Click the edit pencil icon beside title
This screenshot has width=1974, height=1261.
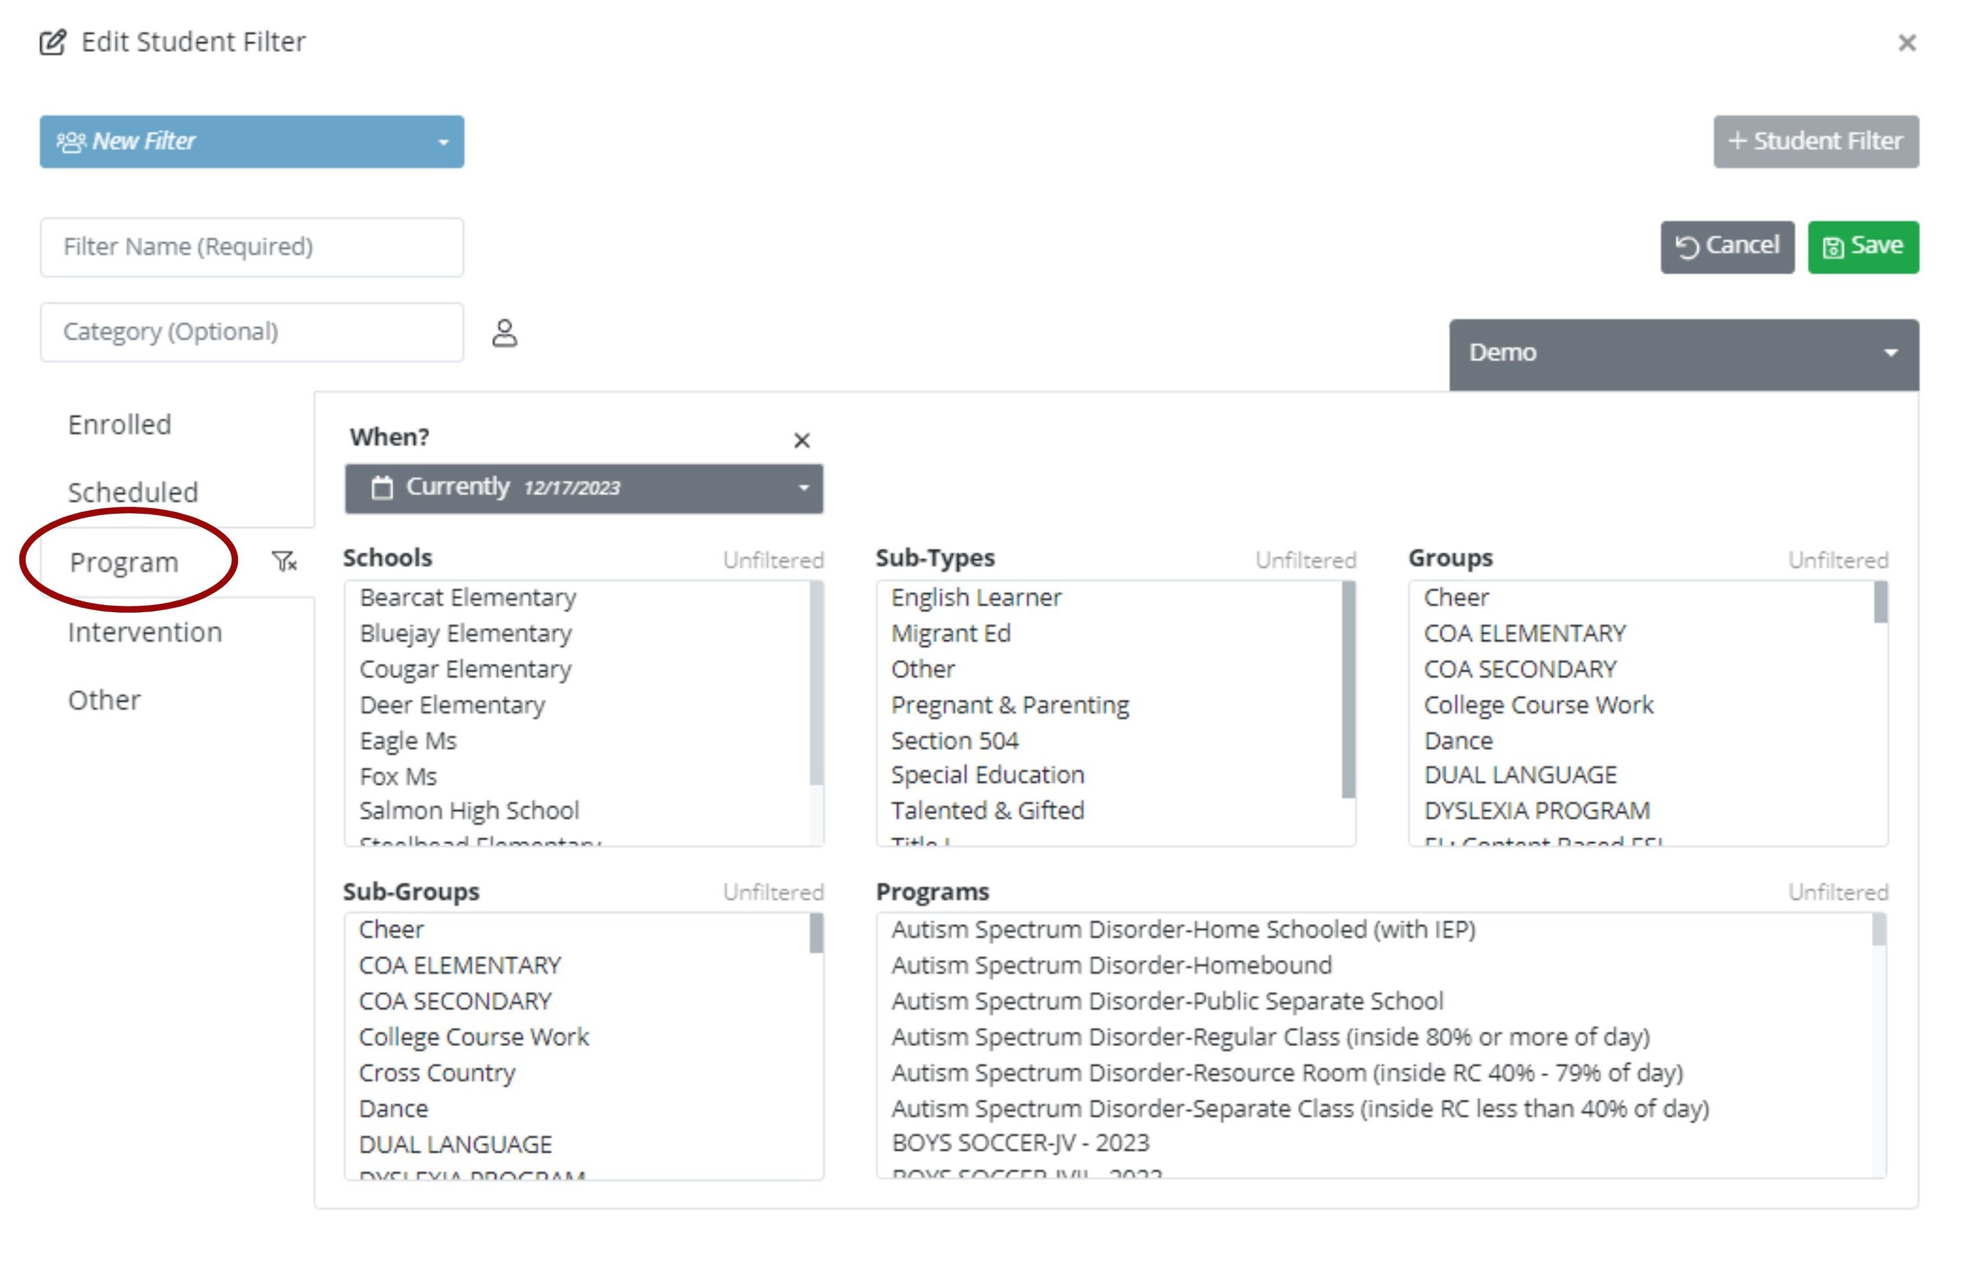[53, 42]
